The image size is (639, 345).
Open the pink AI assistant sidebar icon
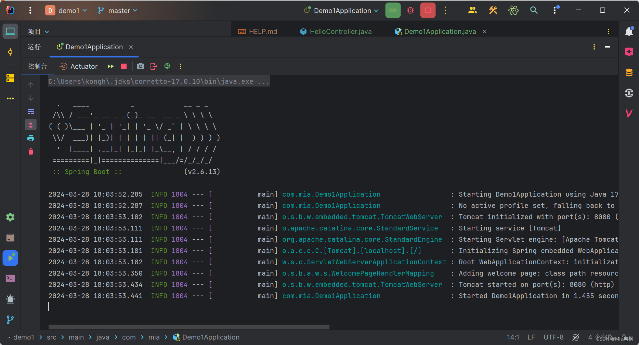(x=629, y=52)
